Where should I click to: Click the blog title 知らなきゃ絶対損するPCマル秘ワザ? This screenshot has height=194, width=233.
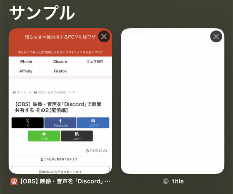coord(60,37)
